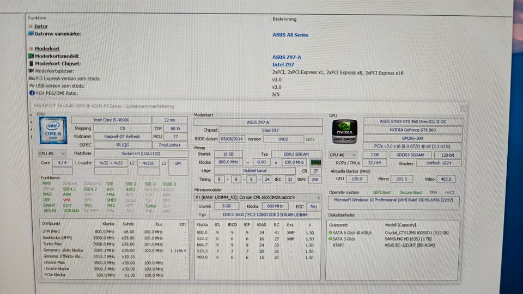
Task: Click the ASUS All Series link
Action: pyautogui.click(x=290, y=35)
